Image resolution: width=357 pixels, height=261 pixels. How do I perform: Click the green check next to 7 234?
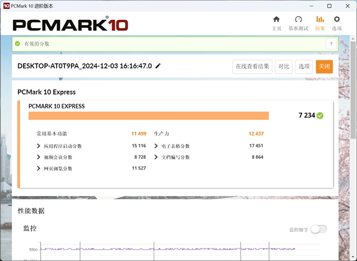[x=320, y=115]
